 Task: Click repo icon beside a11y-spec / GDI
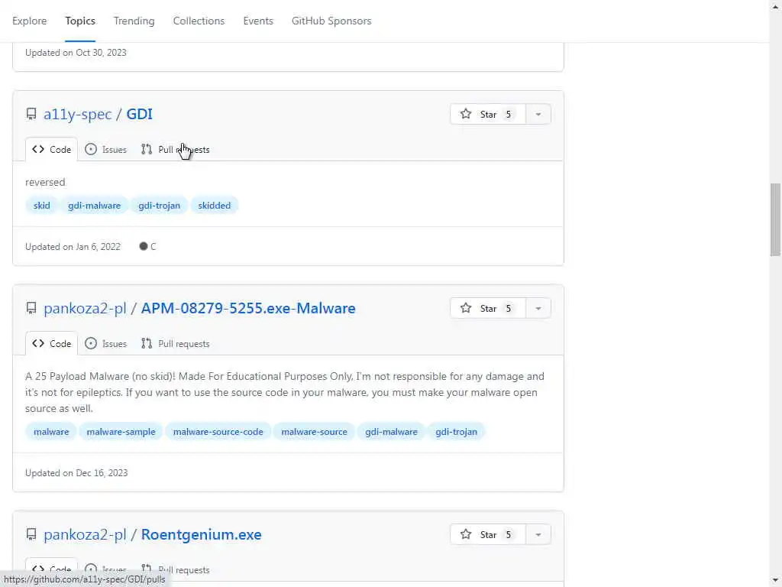[31, 115]
